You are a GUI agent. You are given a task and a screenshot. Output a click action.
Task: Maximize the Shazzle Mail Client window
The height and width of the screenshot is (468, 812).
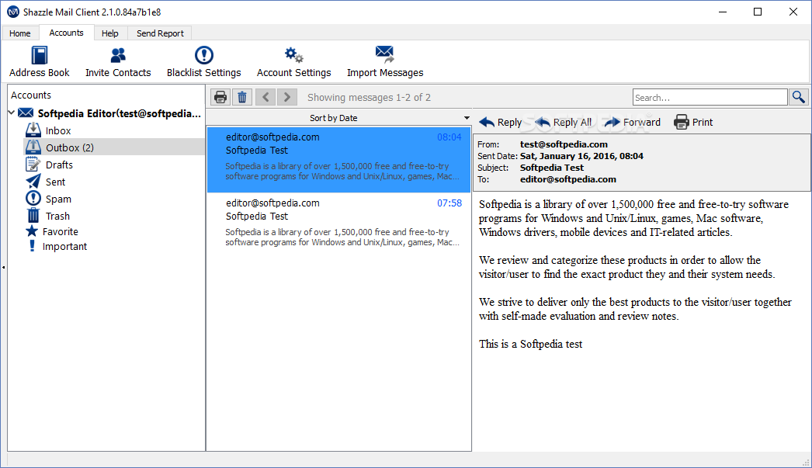point(758,12)
